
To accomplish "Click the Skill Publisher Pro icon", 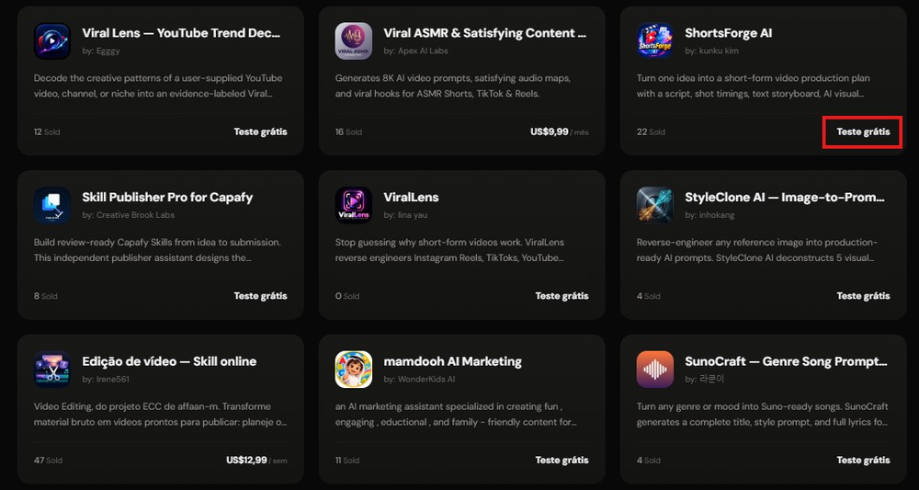I will [x=52, y=205].
